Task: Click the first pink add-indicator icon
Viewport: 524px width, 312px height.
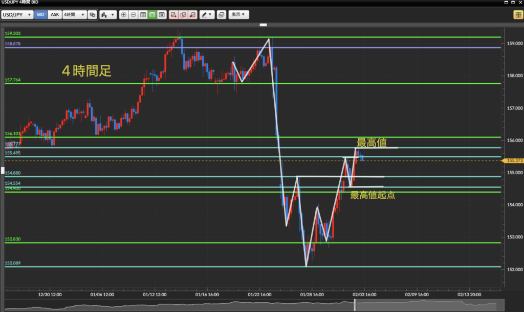Action: (174, 15)
